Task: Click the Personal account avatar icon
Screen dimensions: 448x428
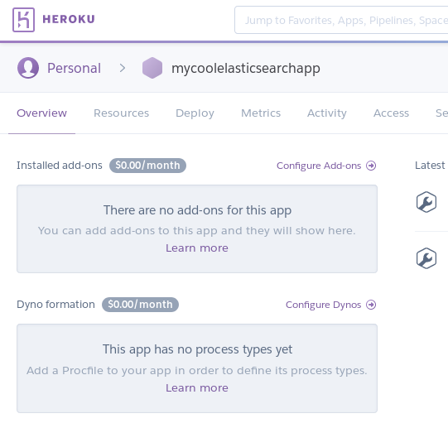Action: pos(28,68)
